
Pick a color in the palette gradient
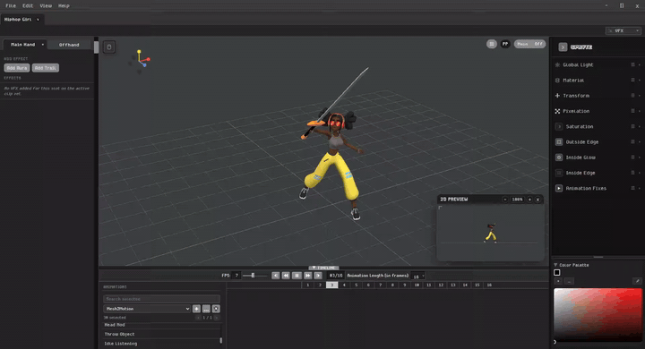tap(598, 314)
